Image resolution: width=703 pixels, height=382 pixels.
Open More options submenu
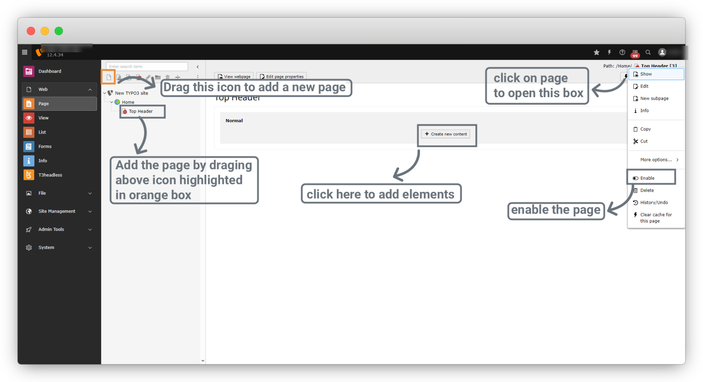point(656,160)
